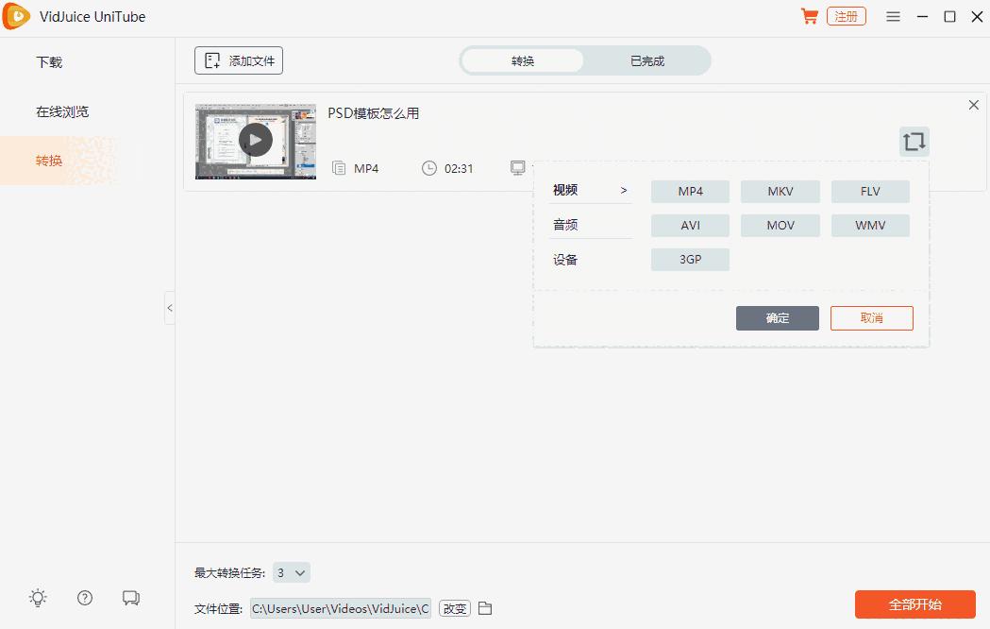Open the theme/light bulb settings icon
The height and width of the screenshot is (629, 990).
tap(38, 598)
